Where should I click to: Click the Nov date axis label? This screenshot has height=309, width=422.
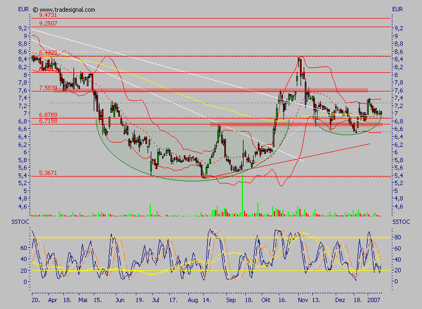click(x=303, y=300)
